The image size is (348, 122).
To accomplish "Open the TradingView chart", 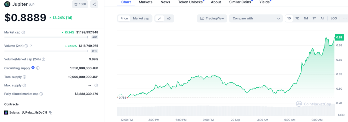I will click(212, 18).
